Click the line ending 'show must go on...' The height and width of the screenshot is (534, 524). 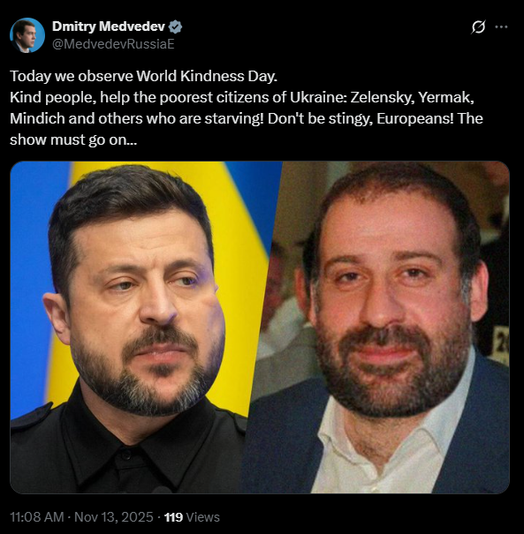click(x=73, y=140)
